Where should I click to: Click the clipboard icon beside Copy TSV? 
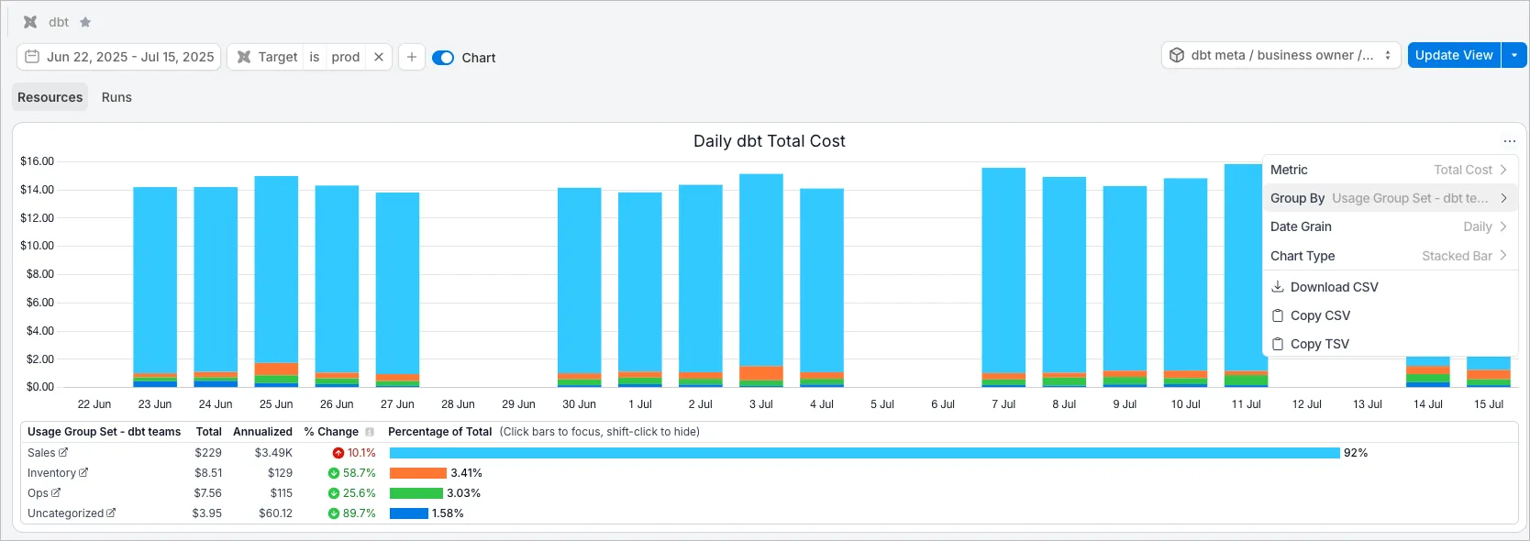click(1278, 344)
